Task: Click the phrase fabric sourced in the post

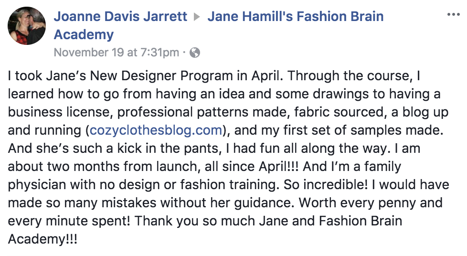Action: click(339, 112)
